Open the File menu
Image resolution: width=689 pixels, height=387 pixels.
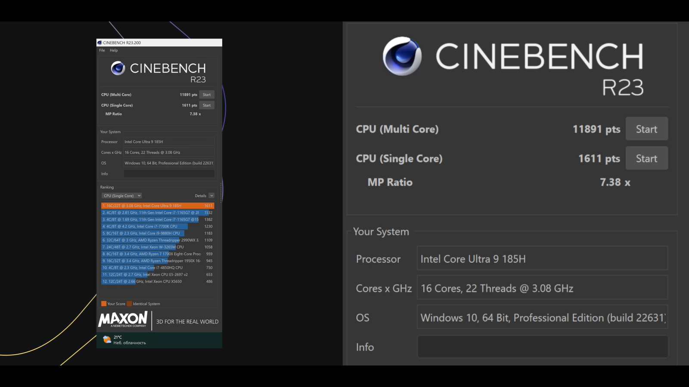(x=102, y=50)
